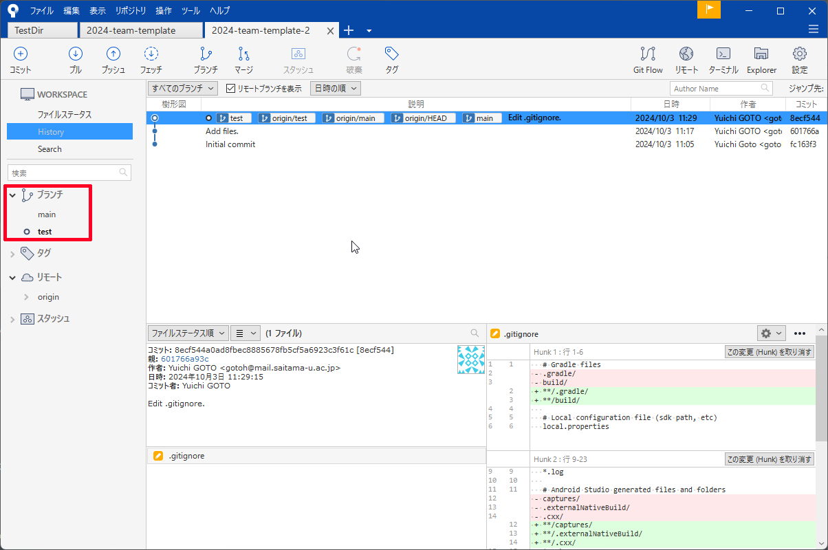This screenshot has height=550, width=828.
Task: Click the Author Name filter field
Action: click(x=721, y=88)
